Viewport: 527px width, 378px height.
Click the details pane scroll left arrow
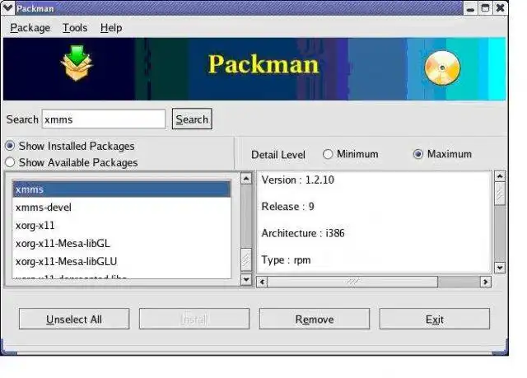(263, 282)
